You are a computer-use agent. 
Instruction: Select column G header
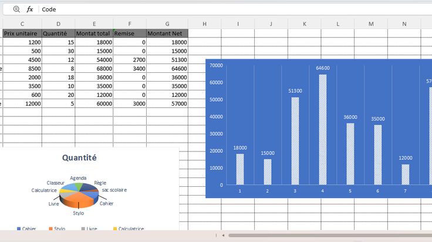167,24
